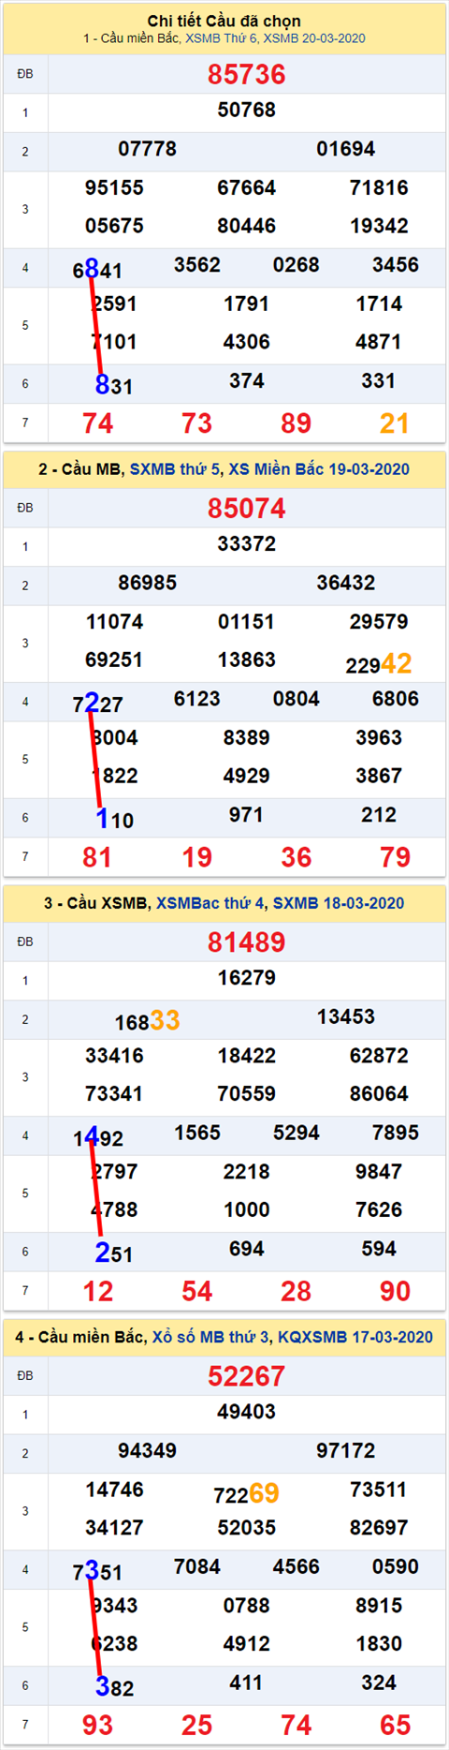Screen dimensions: 449x1750
Task: Click the number 4306
Action: click(x=247, y=342)
